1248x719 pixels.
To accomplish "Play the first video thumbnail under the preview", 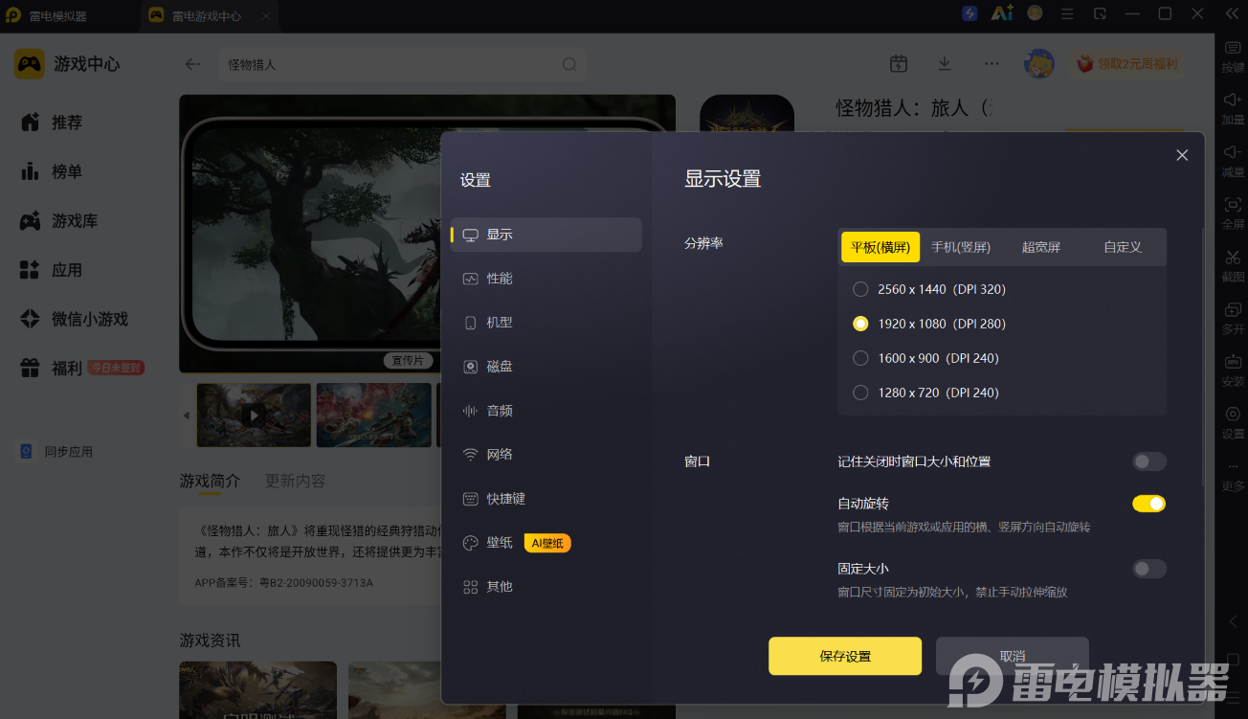I will point(254,416).
